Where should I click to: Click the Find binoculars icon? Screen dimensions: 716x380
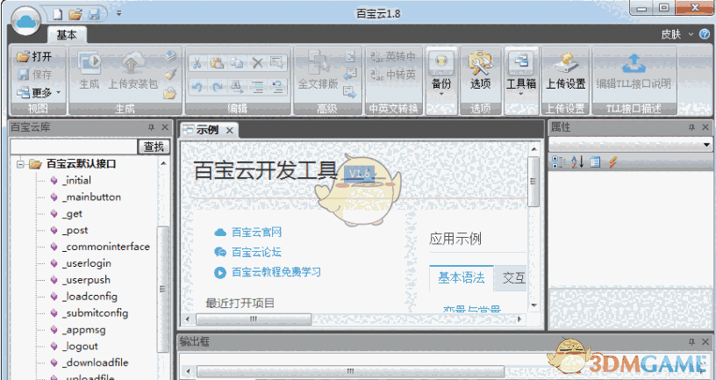click(x=237, y=86)
